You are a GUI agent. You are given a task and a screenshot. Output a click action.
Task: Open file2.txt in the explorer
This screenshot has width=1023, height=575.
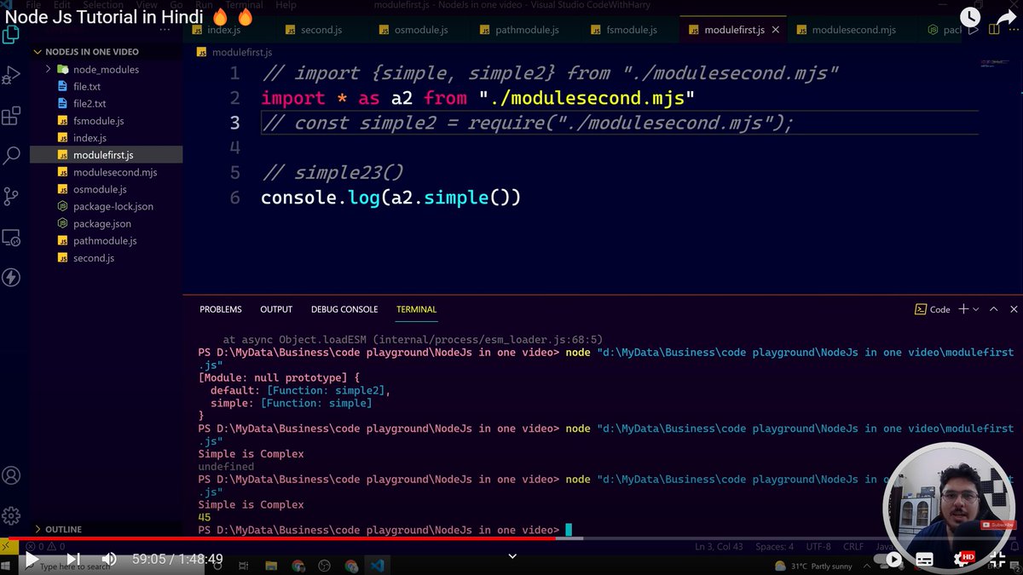[x=105, y=103]
